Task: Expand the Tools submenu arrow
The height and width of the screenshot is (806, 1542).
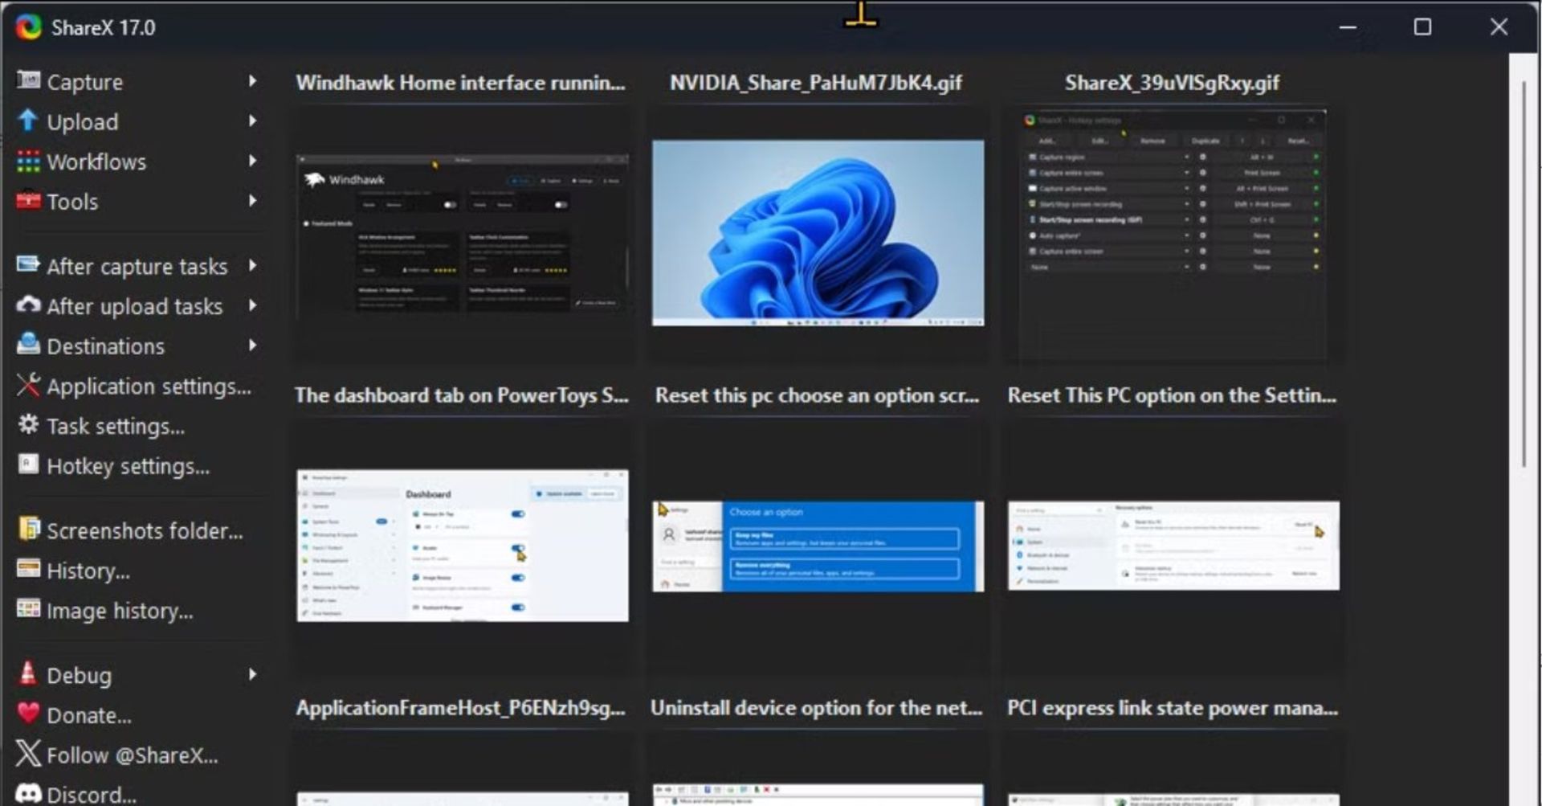Action: click(252, 201)
